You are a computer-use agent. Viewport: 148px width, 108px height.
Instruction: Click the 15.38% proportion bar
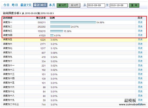point(56,31)
